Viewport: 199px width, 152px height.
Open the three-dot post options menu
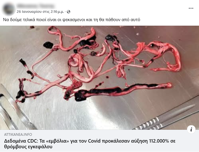pos(191,8)
